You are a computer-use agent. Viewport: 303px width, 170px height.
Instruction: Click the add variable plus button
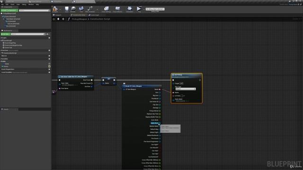point(49,59)
